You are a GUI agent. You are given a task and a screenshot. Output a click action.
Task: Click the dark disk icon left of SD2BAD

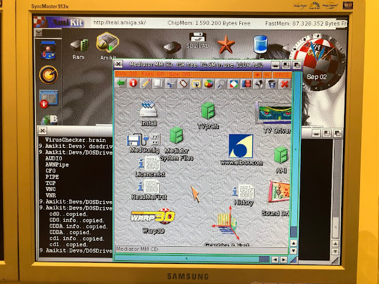pos(172,47)
